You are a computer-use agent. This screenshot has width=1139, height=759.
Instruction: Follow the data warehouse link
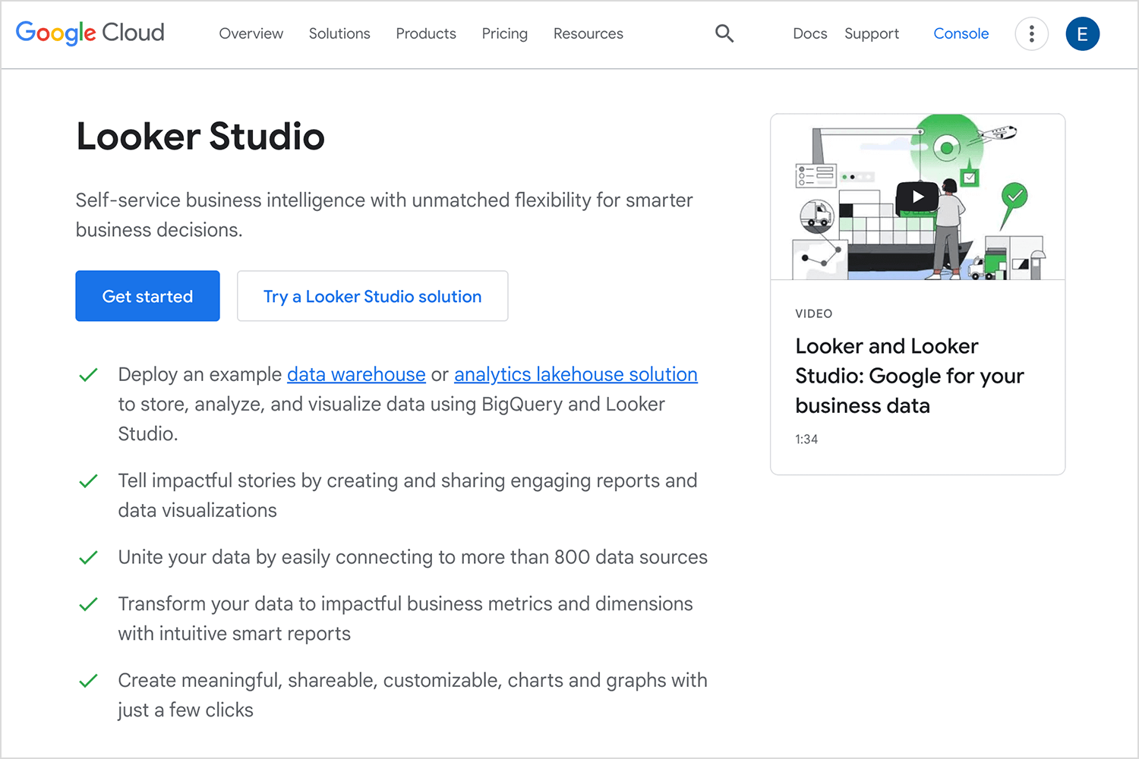356,374
